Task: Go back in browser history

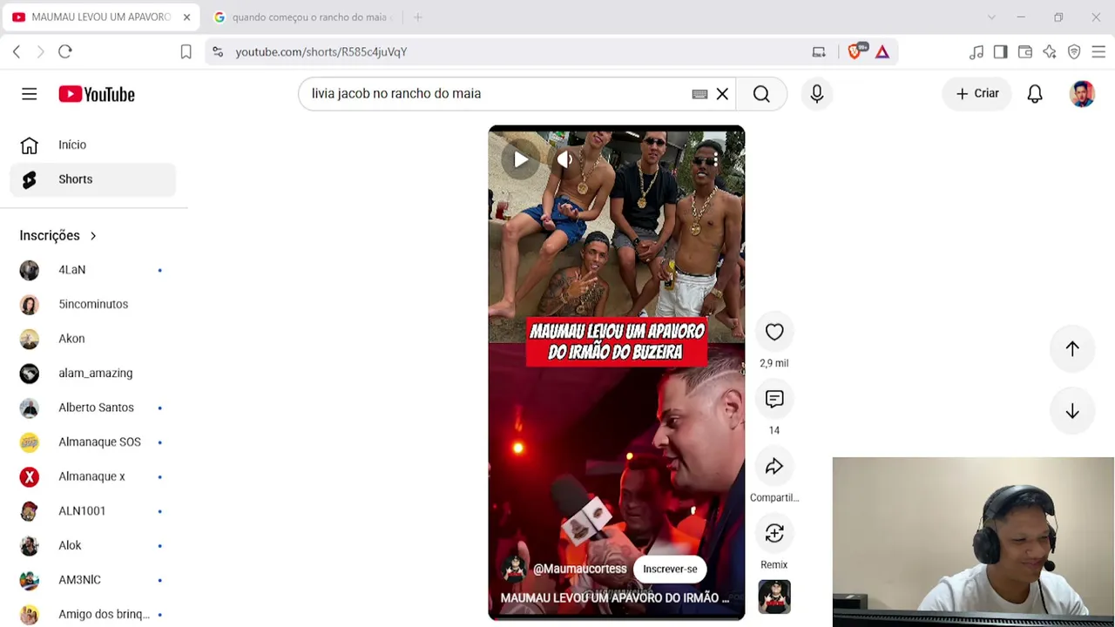Action: 17,52
